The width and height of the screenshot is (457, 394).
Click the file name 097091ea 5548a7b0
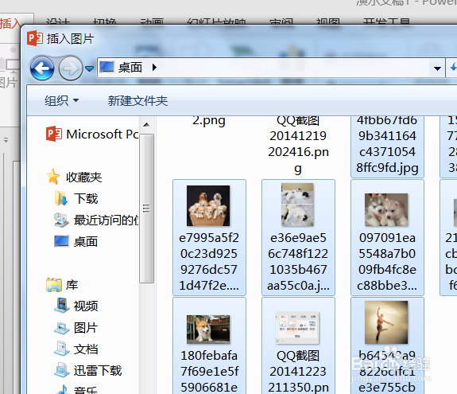387,262
